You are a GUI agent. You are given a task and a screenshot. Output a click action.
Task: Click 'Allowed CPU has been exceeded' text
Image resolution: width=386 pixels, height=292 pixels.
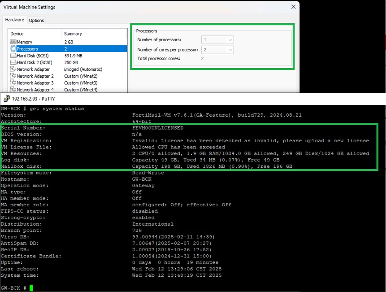point(178,147)
